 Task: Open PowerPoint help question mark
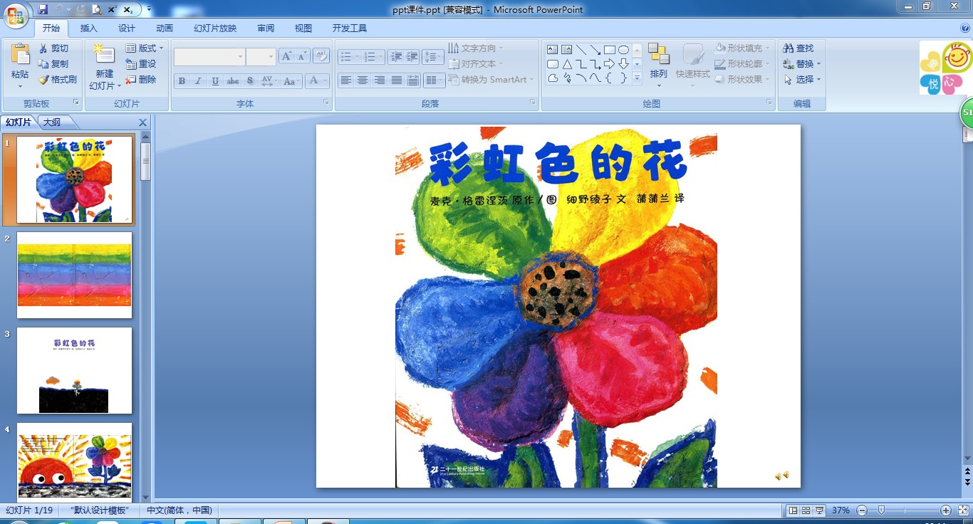(965, 28)
